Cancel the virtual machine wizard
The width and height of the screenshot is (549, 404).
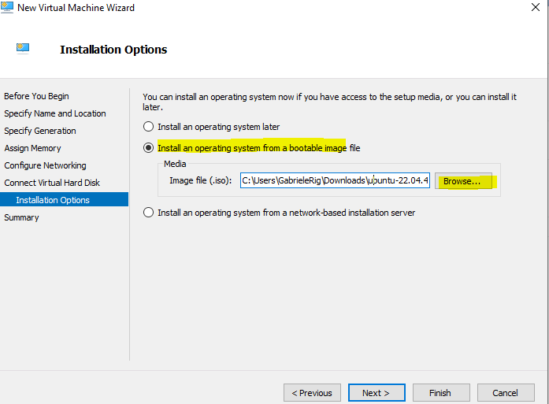tap(505, 392)
